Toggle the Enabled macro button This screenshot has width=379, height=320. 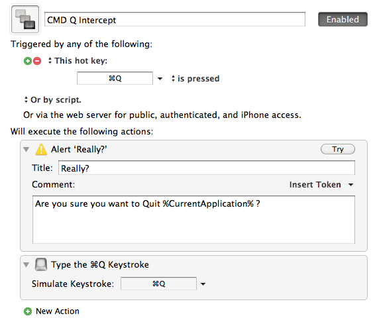343,19
